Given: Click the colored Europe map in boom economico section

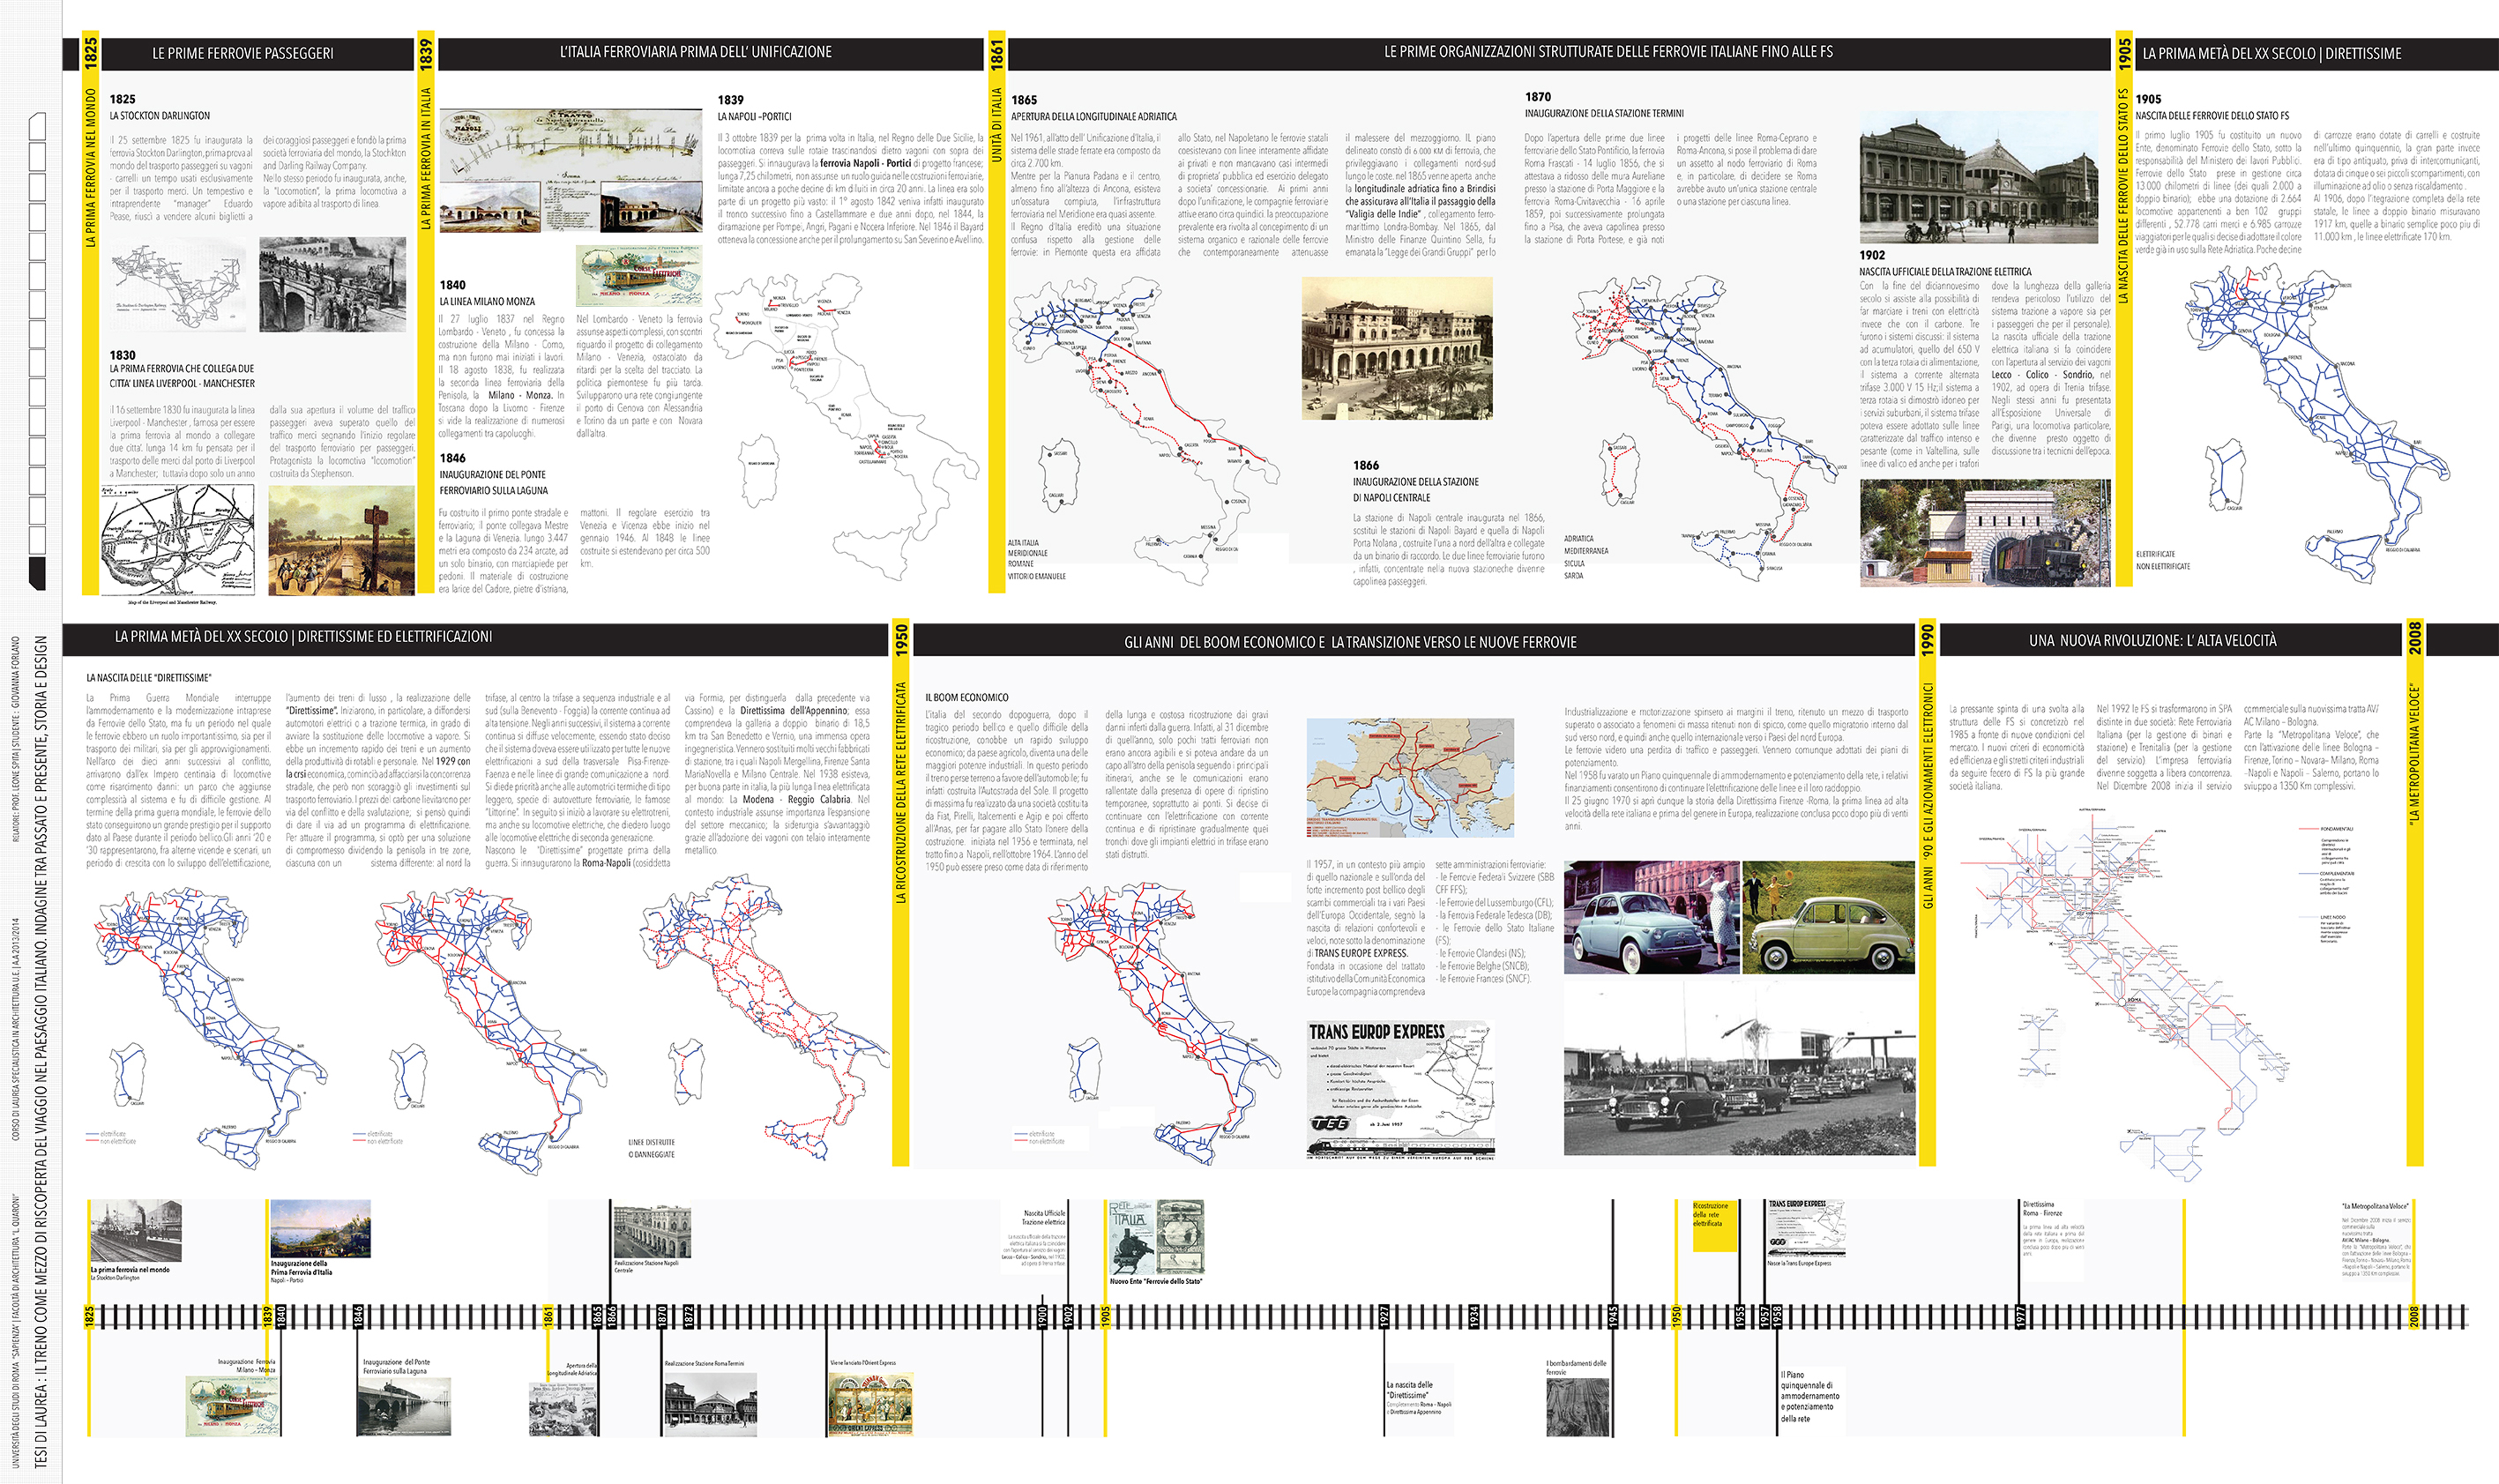Looking at the screenshot, I should (x=1410, y=777).
